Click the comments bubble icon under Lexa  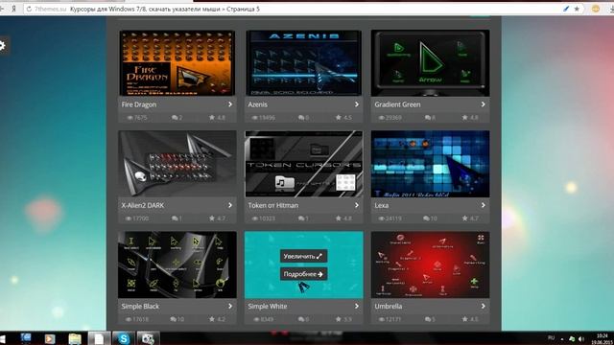coord(426,218)
